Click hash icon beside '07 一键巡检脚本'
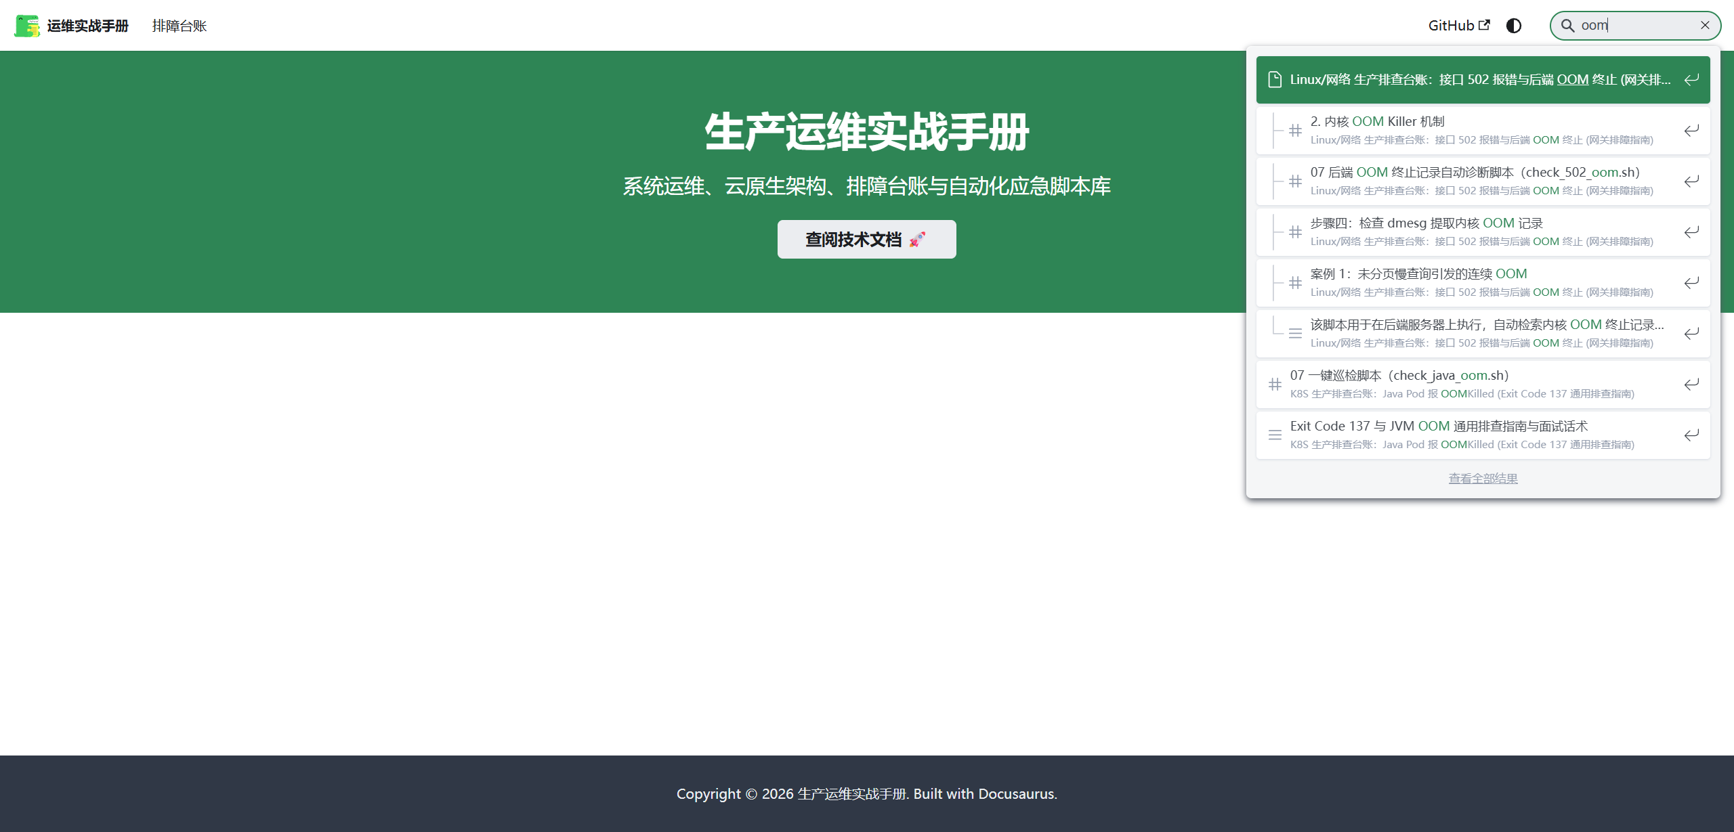The width and height of the screenshot is (1734, 832). pyautogui.click(x=1275, y=385)
